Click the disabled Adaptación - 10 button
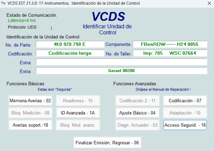The image size is (214, 151). (x=185, y=113)
